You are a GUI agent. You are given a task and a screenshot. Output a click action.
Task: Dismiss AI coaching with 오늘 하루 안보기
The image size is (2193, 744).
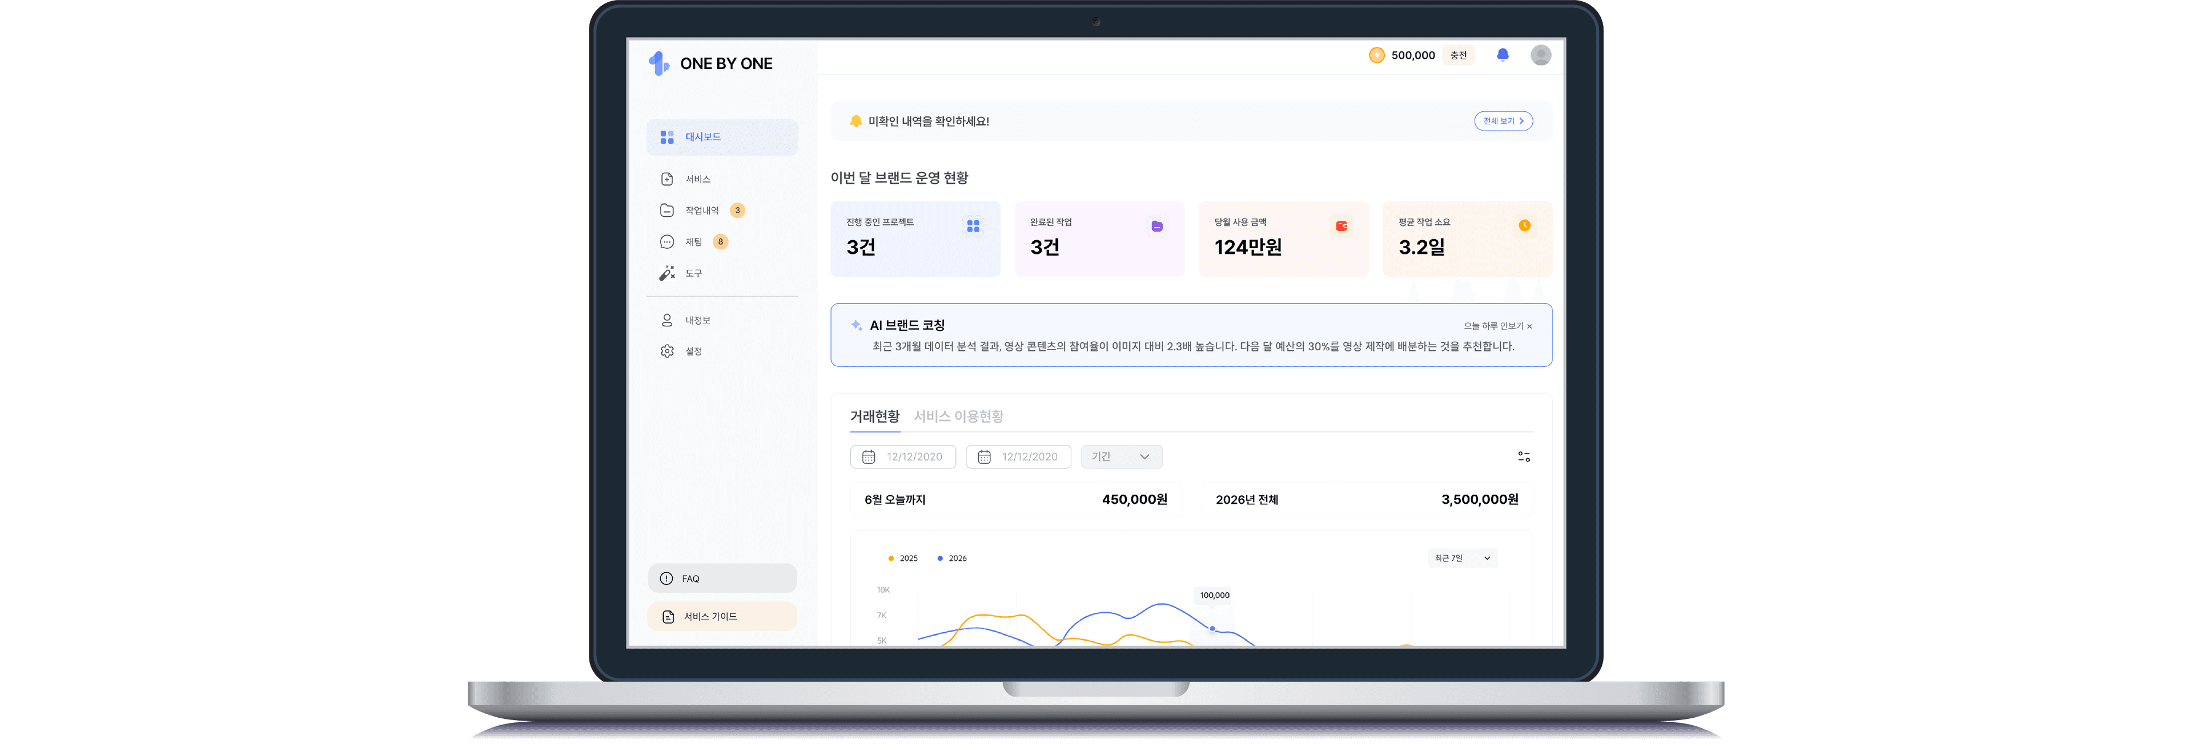pyautogui.click(x=1497, y=326)
